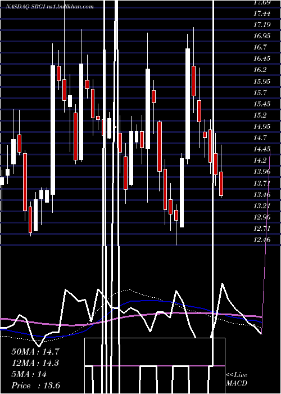The image size is (281, 394).
Task: Click the 12.46 price axis label
Action: [x=262, y=240]
